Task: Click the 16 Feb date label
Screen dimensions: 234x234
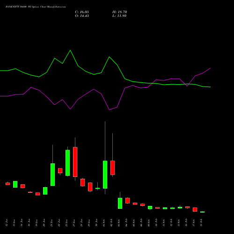Action: (186, 223)
